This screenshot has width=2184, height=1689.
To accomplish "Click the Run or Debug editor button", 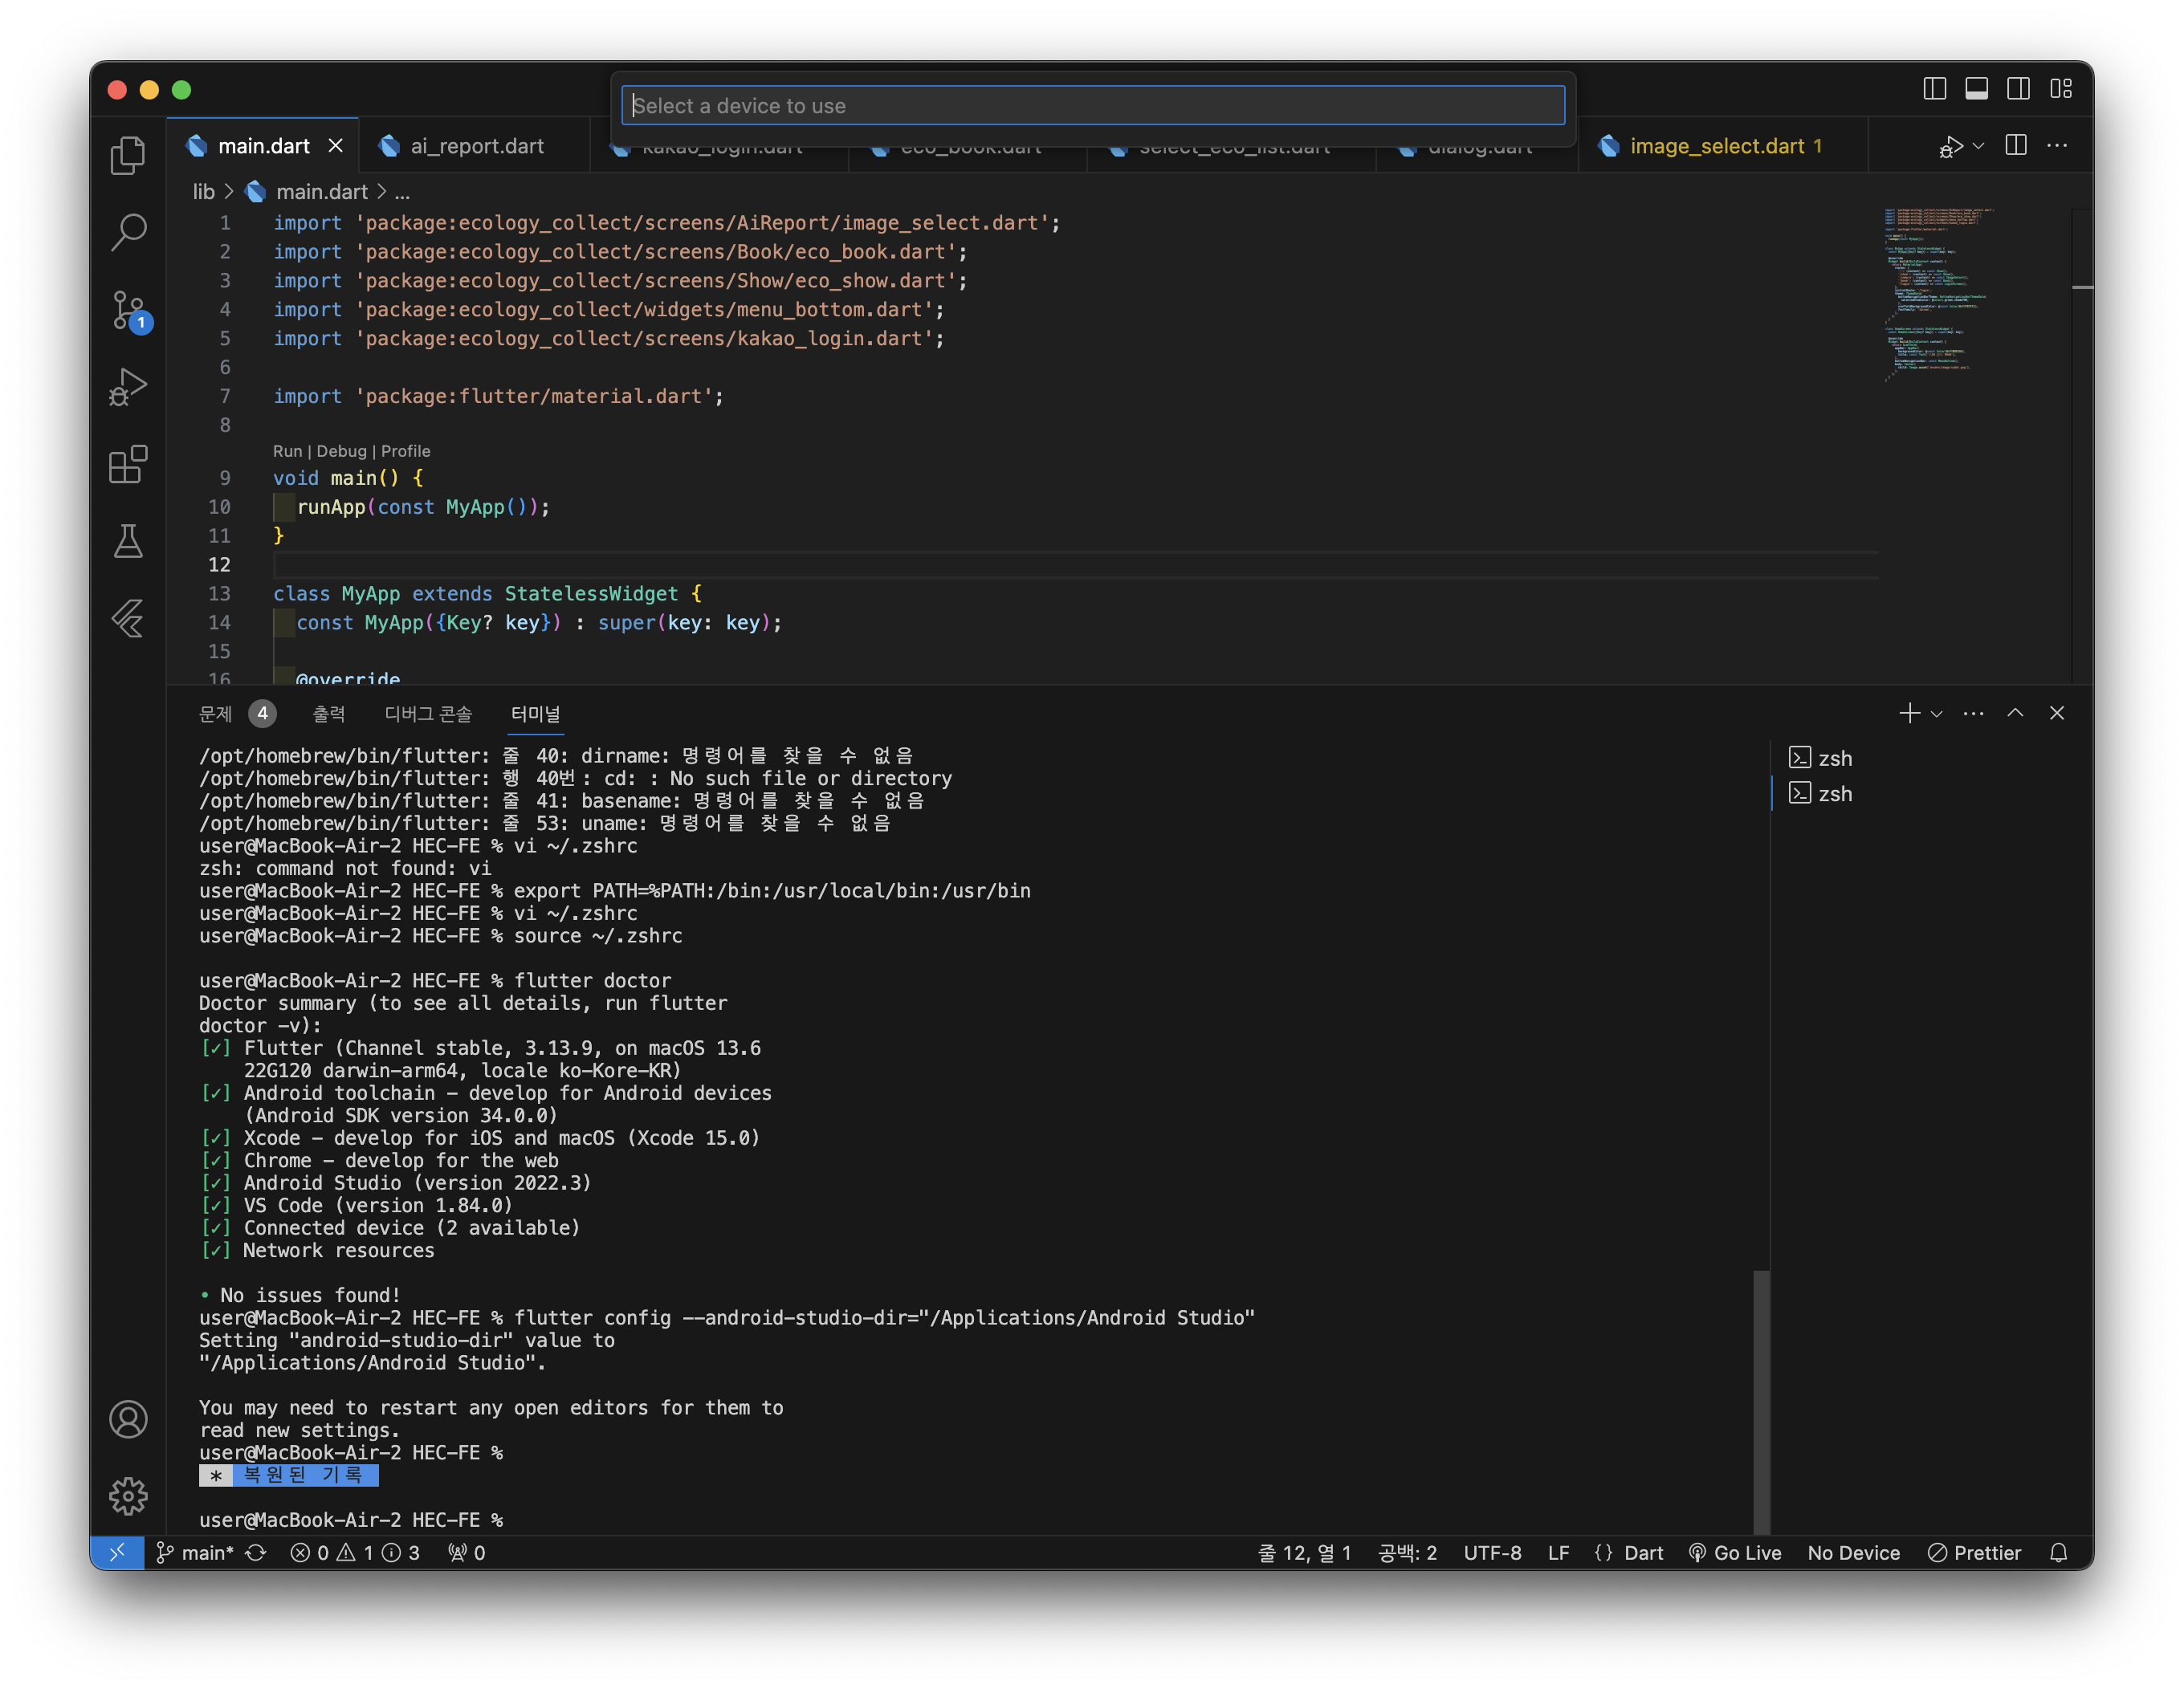I will click(1950, 146).
